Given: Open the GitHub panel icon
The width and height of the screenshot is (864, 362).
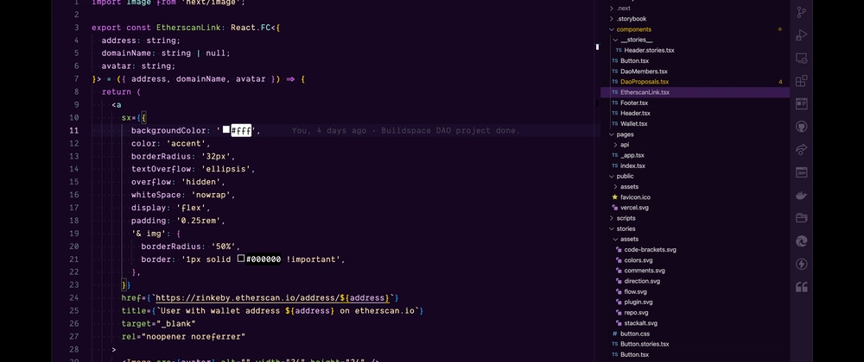Looking at the screenshot, I should pos(801,127).
